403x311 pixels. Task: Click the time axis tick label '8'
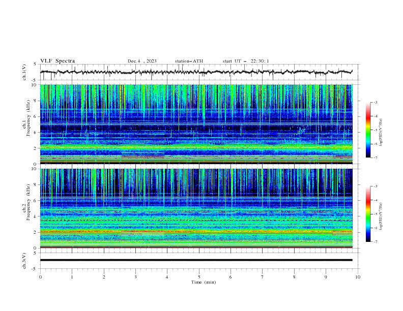click(x=294, y=277)
